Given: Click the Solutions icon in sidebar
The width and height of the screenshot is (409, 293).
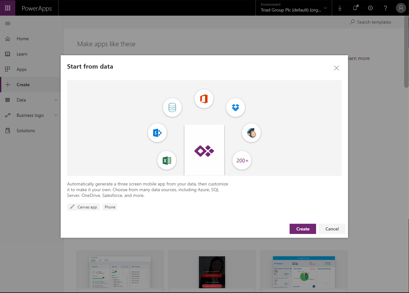Looking at the screenshot, I should coord(8,131).
